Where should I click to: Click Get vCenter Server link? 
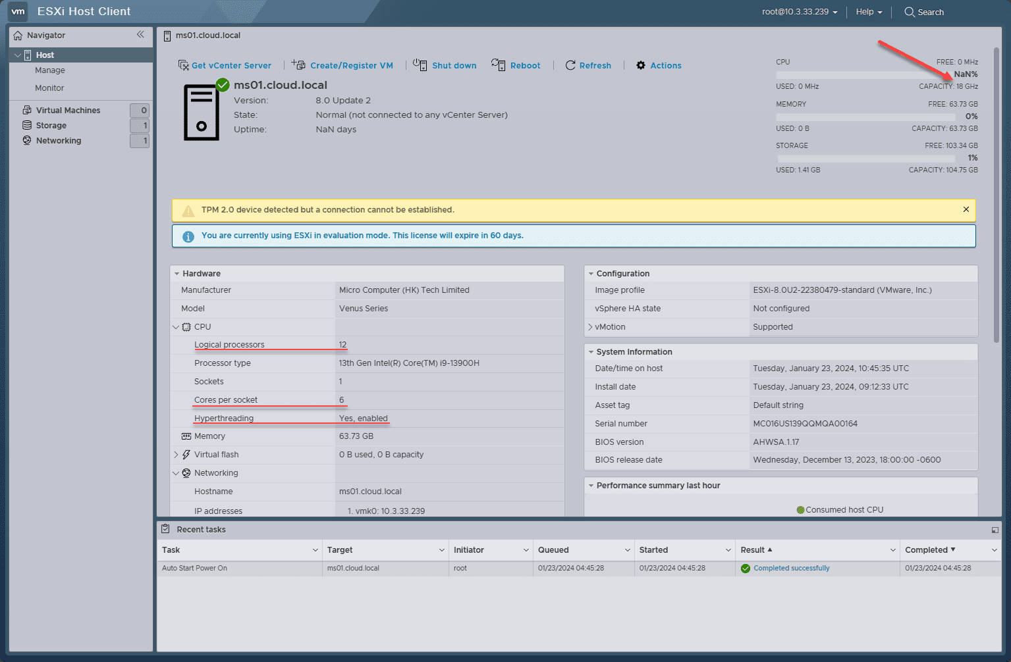point(231,66)
